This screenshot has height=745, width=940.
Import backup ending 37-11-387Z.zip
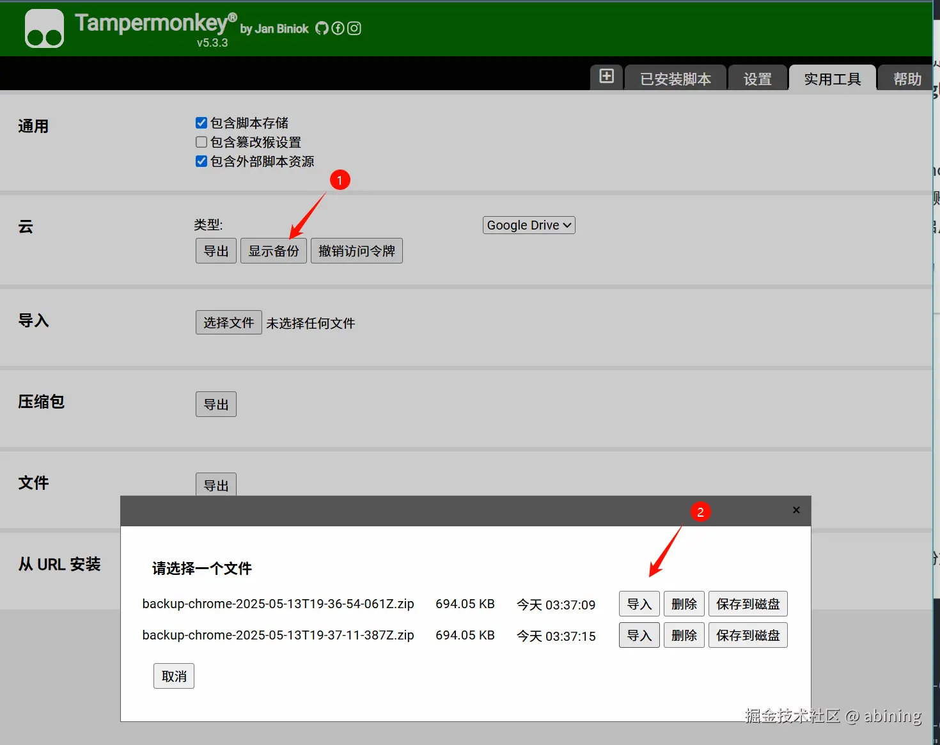tap(639, 635)
